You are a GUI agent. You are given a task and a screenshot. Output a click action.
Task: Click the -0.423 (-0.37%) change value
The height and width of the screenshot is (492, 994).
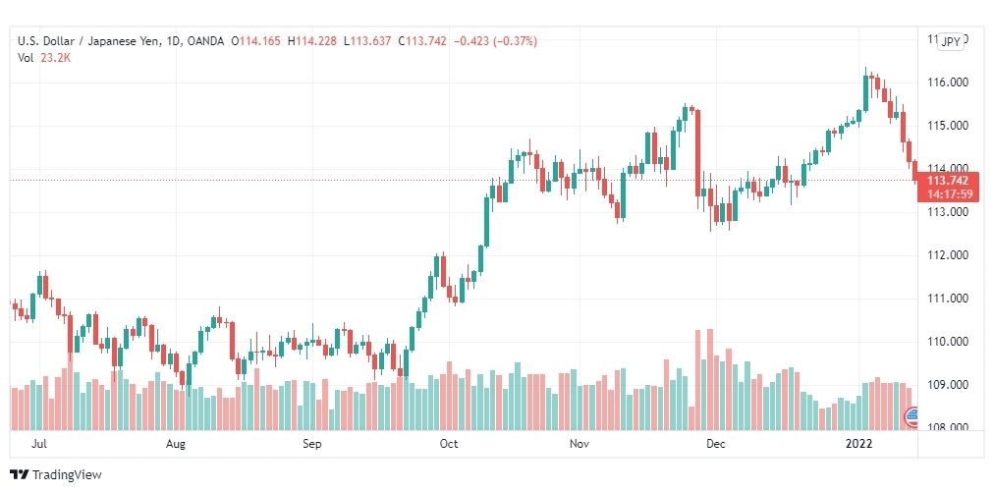[x=494, y=41]
